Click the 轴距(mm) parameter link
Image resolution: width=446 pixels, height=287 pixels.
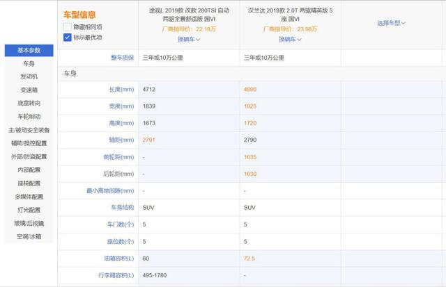(x=121, y=140)
